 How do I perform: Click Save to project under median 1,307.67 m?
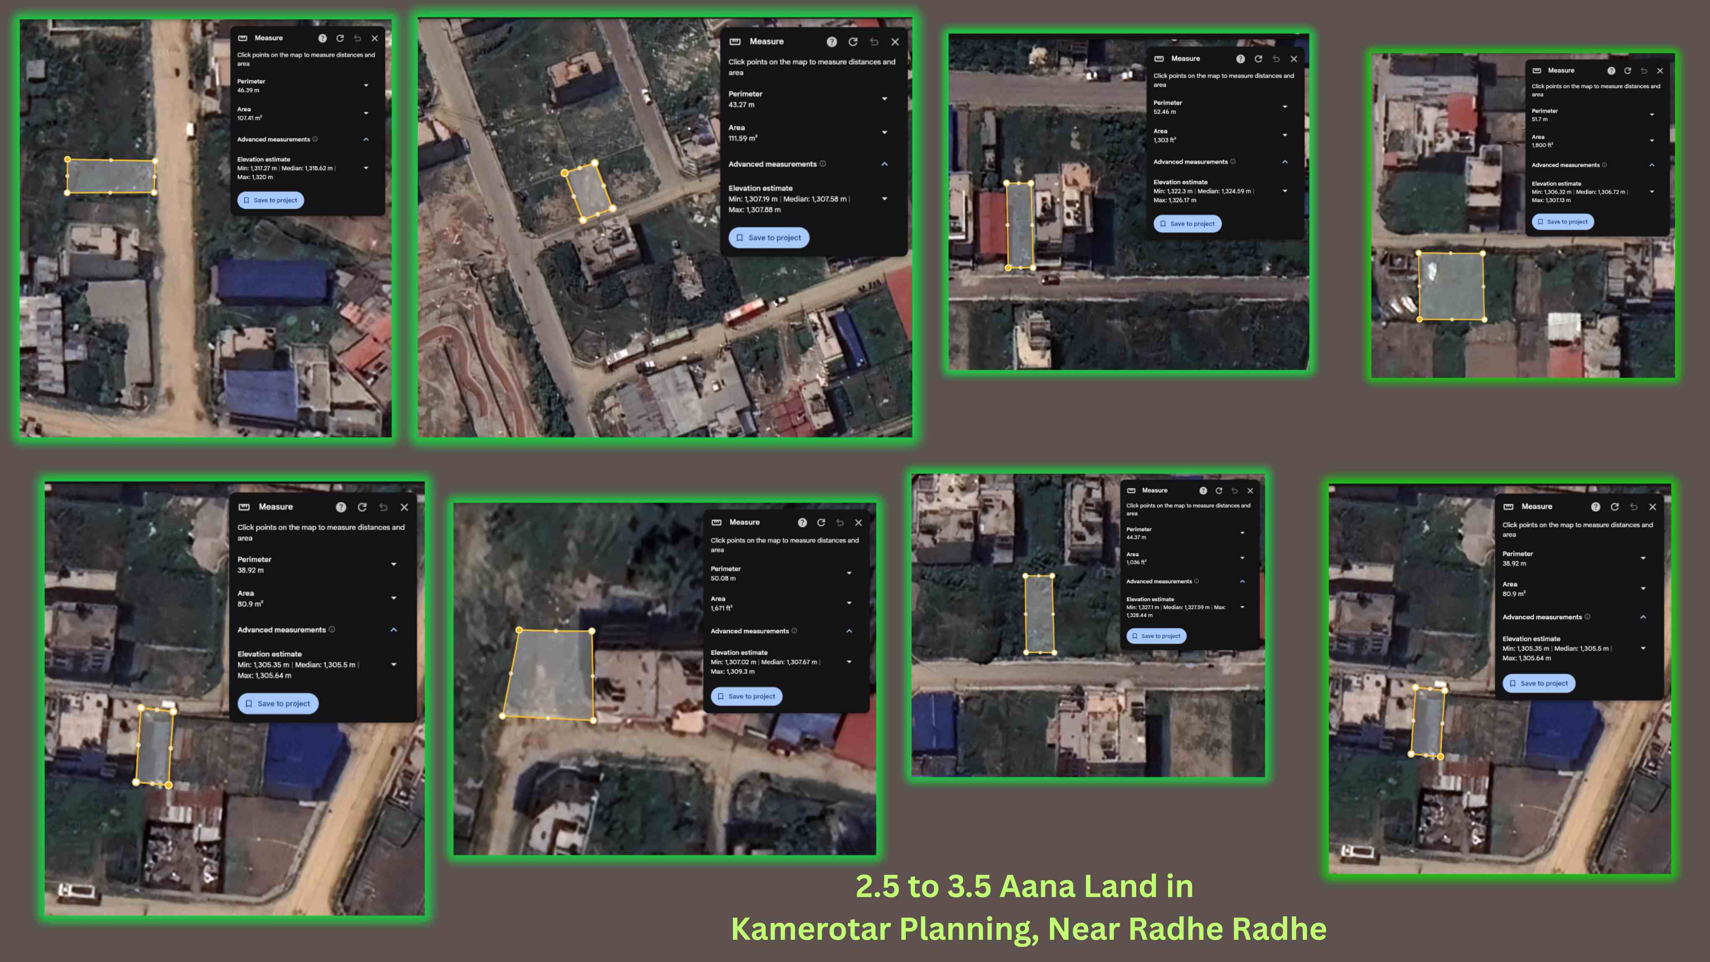click(746, 696)
